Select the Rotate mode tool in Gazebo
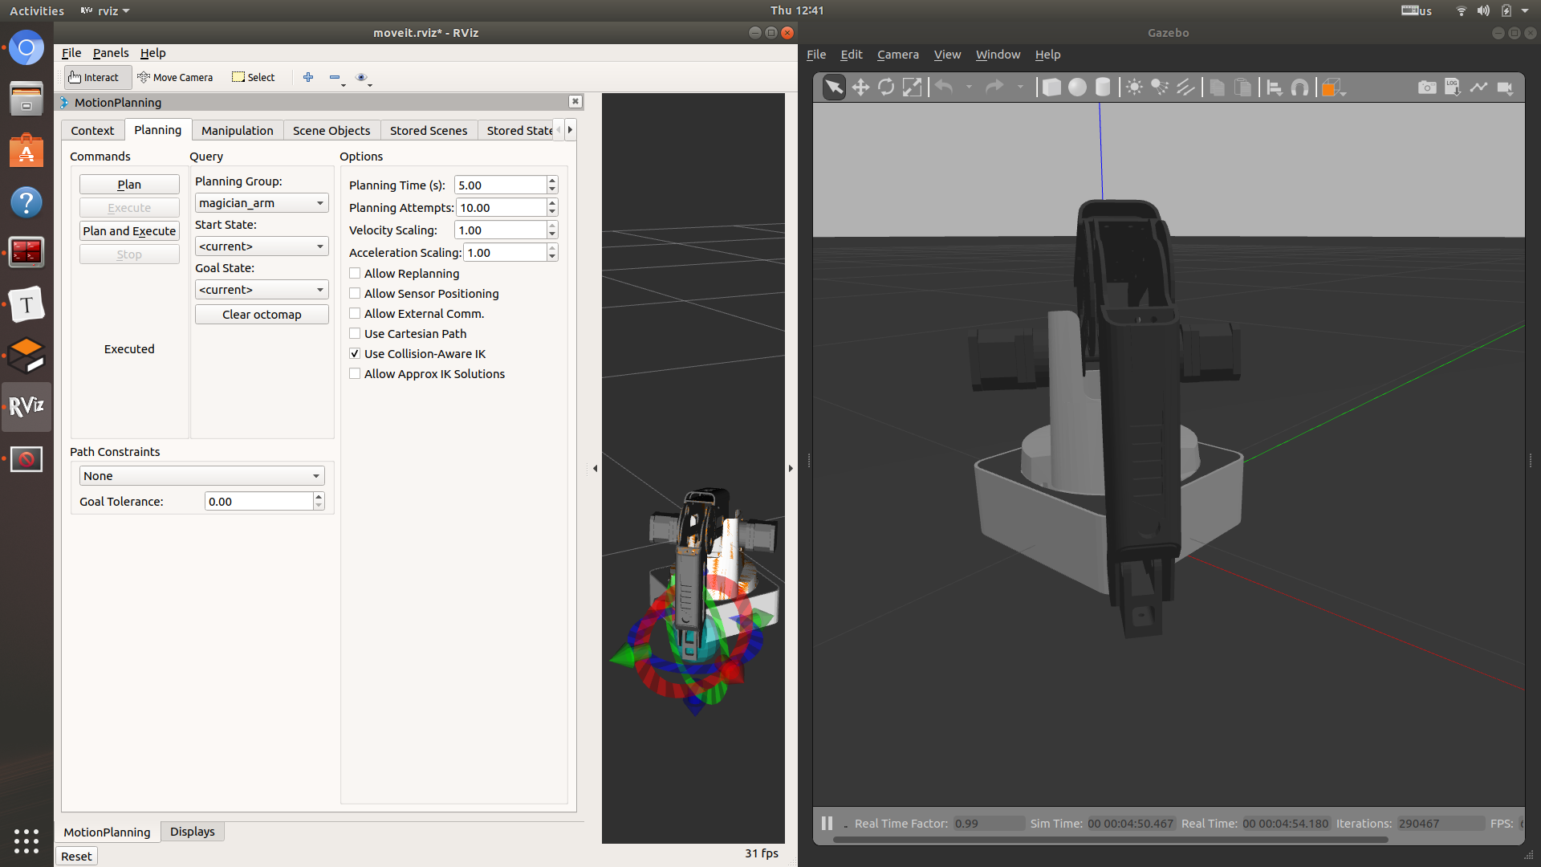The width and height of the screenshot is (1541, 867). [x=886, y=88]
